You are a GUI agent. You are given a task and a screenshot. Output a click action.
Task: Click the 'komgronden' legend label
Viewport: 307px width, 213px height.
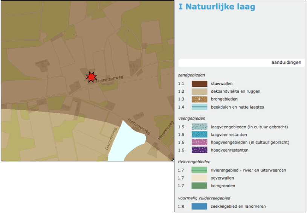point(223,185)
